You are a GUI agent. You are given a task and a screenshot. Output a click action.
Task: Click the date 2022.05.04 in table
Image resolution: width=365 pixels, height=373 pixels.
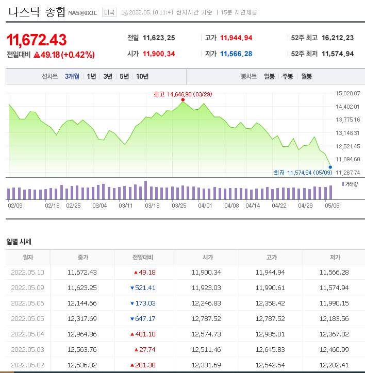click(28, 334)
